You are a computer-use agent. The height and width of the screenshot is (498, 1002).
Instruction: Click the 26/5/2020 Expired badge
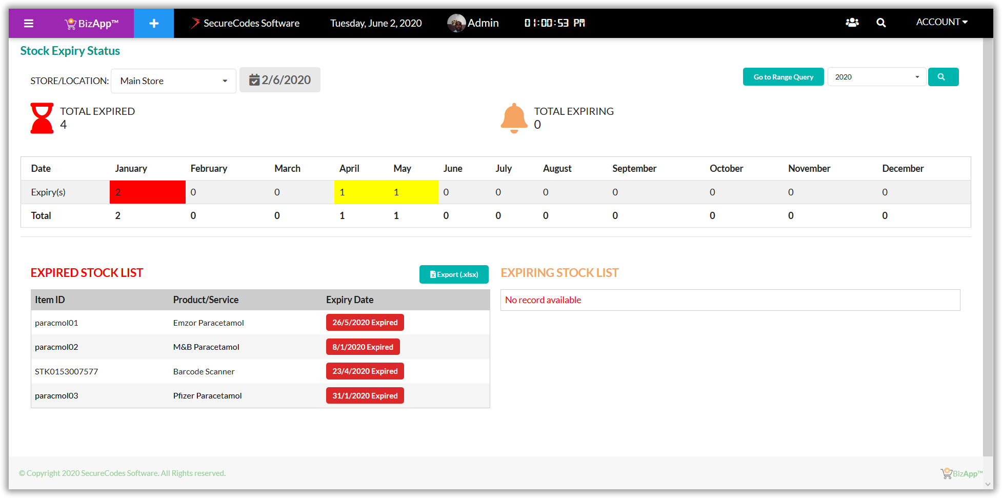365,323
